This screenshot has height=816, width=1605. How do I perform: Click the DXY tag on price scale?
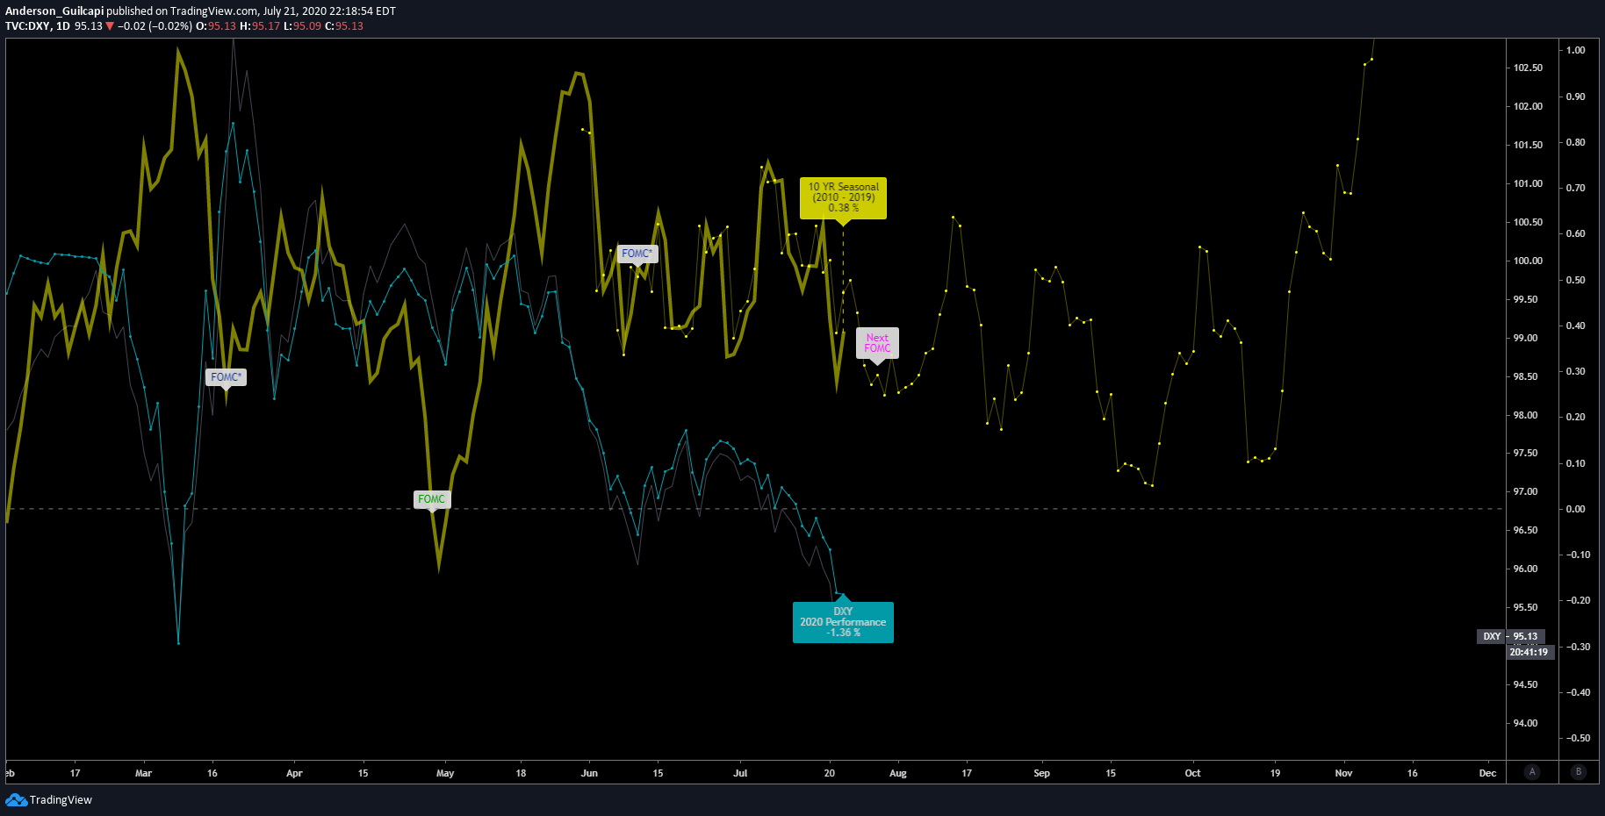1492,636
